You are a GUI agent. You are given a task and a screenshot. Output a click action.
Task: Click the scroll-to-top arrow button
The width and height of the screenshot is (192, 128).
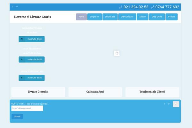click(x=176, y=104)
